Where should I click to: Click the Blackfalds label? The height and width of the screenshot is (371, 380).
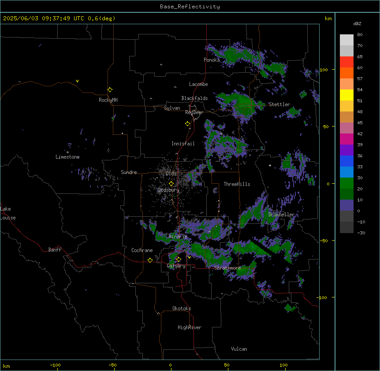(x=194, y=98)
